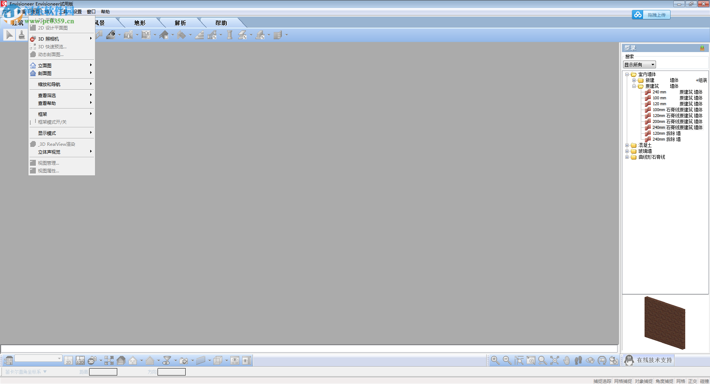Image resolution: width=710 pixels, height=384 pixels.
Task: Click the zoom out magnifier icon
Action: click(x=507, y=360)
